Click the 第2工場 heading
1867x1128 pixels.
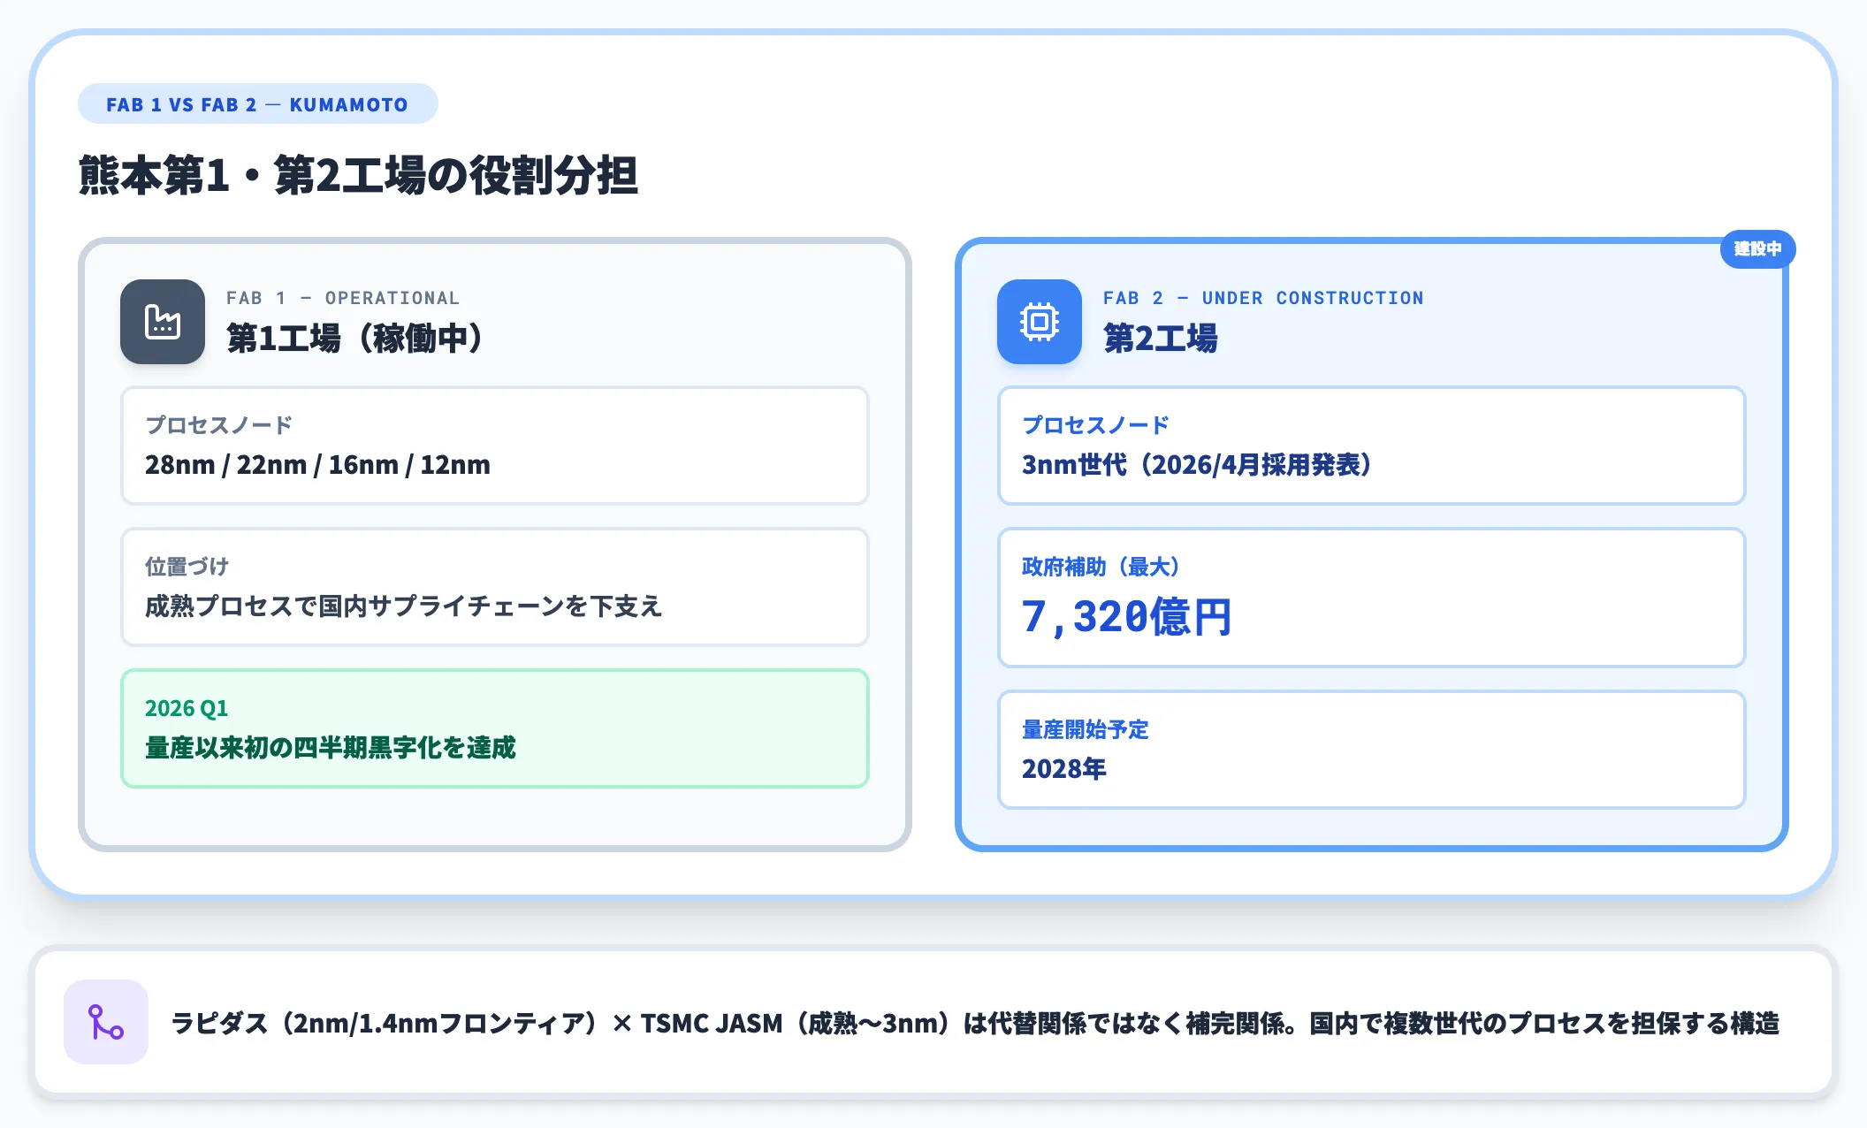tap(1161, 339)
